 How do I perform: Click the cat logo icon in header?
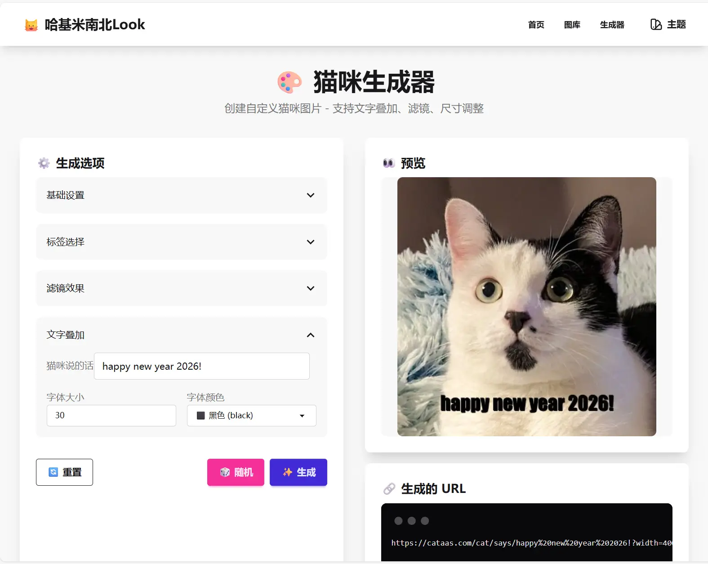[31, 25]
